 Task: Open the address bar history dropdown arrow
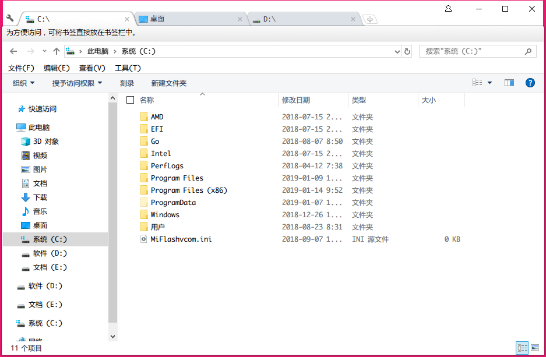tap(398, 51)
